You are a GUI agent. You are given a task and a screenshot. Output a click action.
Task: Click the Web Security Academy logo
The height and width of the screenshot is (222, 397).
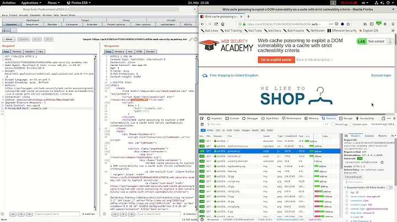pos(227,46)
